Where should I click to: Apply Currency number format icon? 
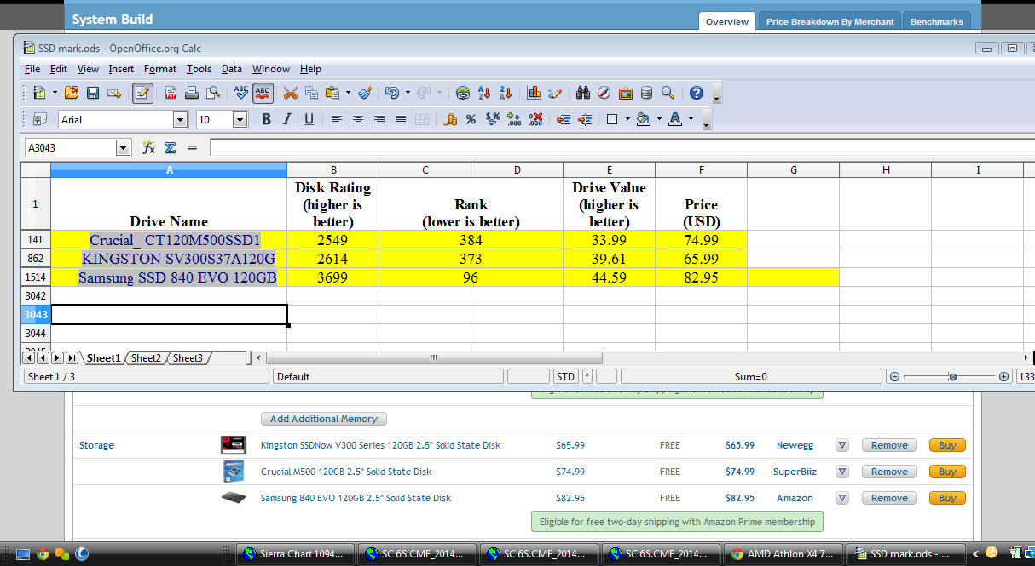[x=450, y=120]
